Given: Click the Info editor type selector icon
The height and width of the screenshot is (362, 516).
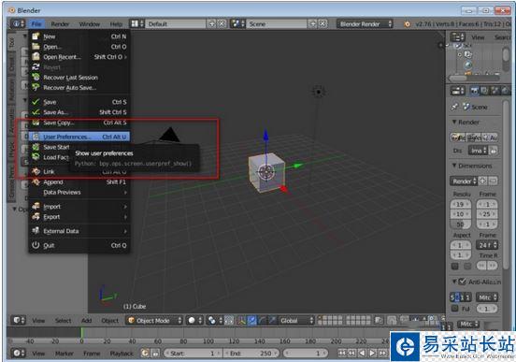Looking at the screenshot, I should (18, 24).
